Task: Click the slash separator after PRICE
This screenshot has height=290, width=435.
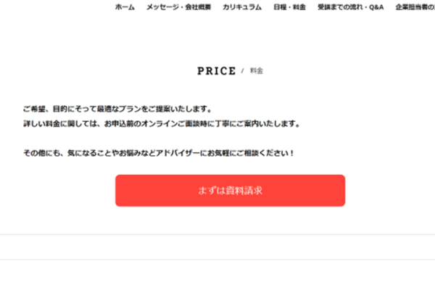Action: click(x=243, y=71)
